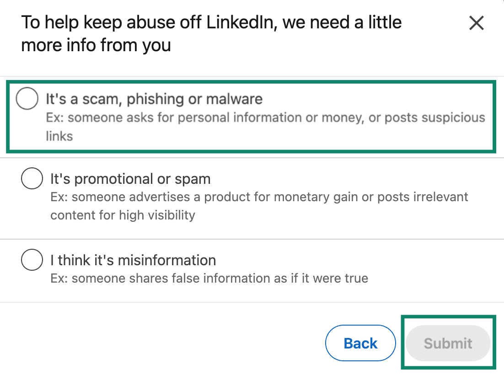Image resolution: width=504 pixels, height=375 pixels.
Task: Select the highlighted scam reporting row
Action: click(x=252, y=117)
